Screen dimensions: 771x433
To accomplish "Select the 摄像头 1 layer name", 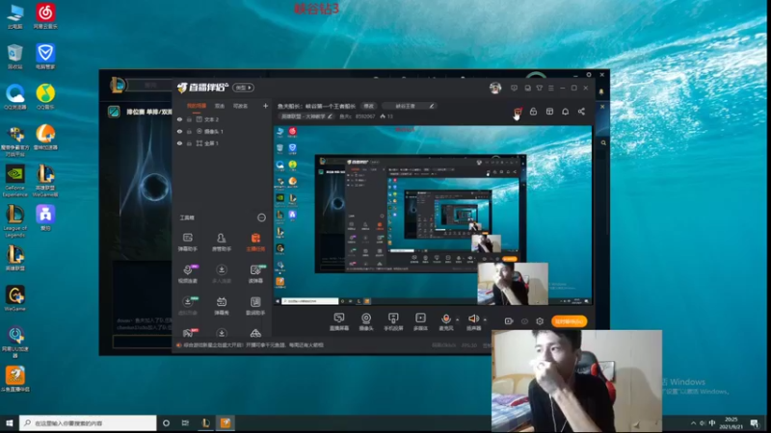I will [x=214, y=131].
